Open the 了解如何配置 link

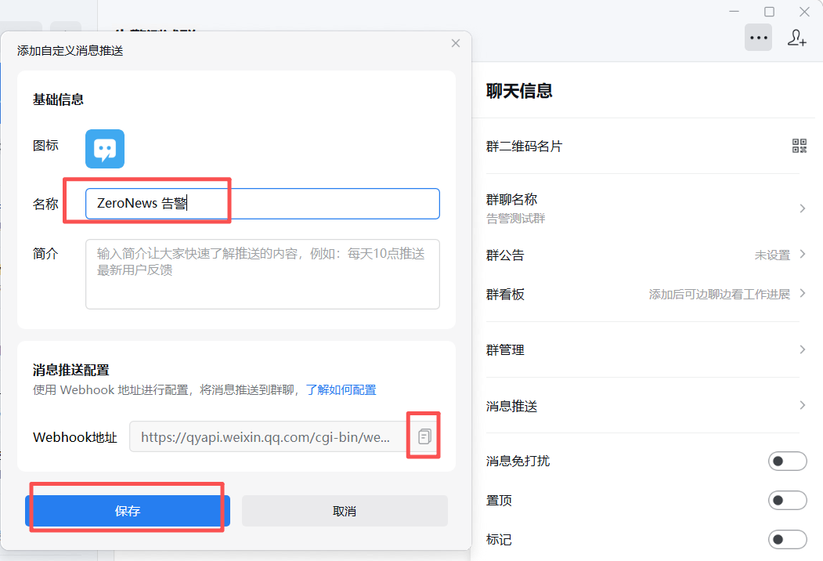(341, 389)
